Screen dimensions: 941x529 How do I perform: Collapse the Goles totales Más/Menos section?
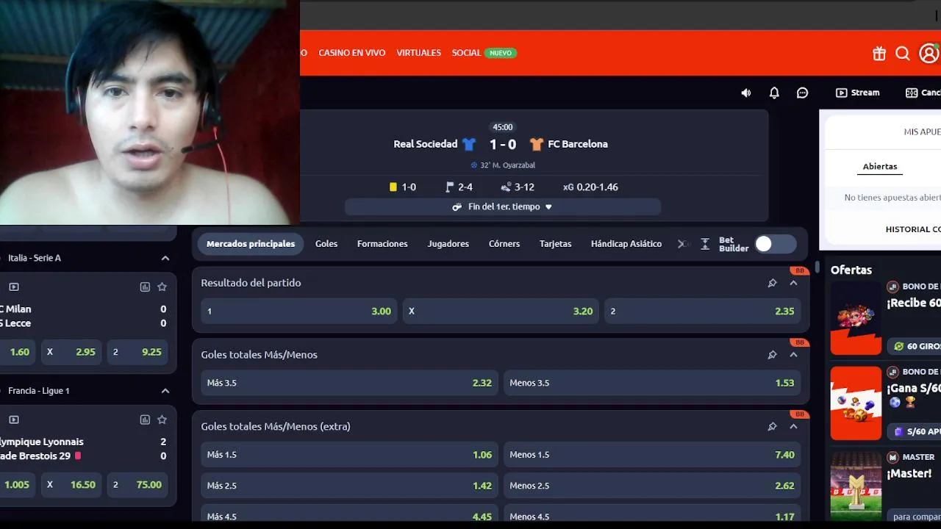pyautogui.click(x=793, y=355)
